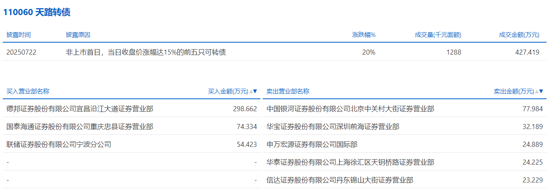This screenshot has width=550, height=191.
Task: Sort sell amount descending with the down arrow
Action: point(541,91)
